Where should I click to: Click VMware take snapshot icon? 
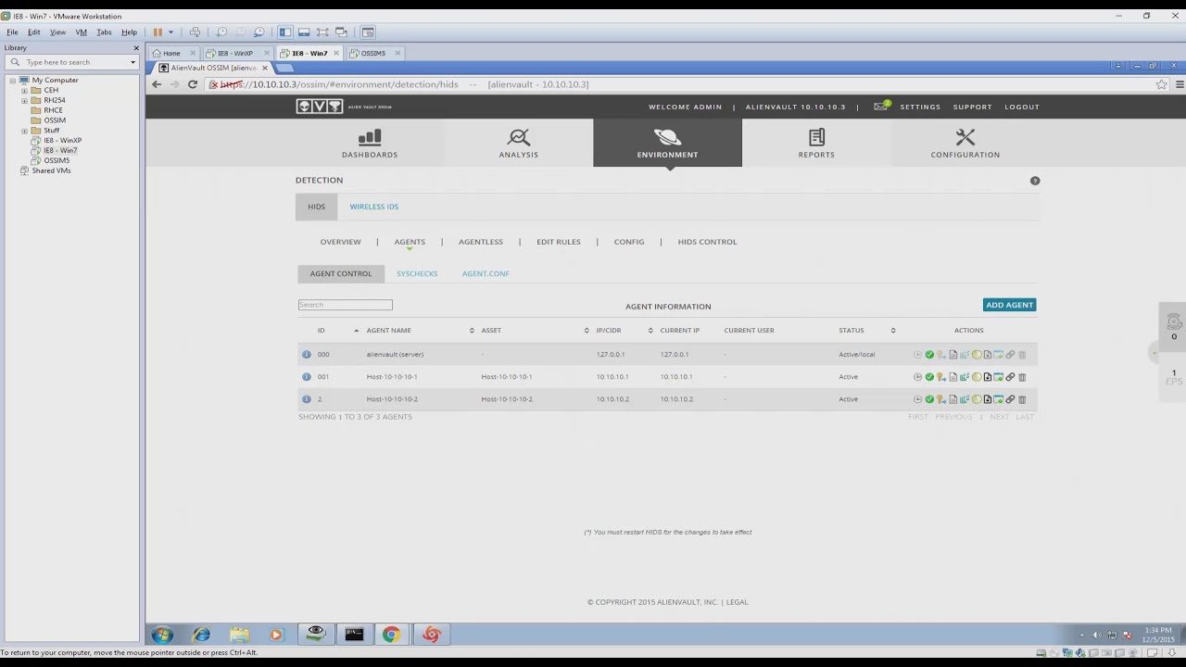(221, 32)
